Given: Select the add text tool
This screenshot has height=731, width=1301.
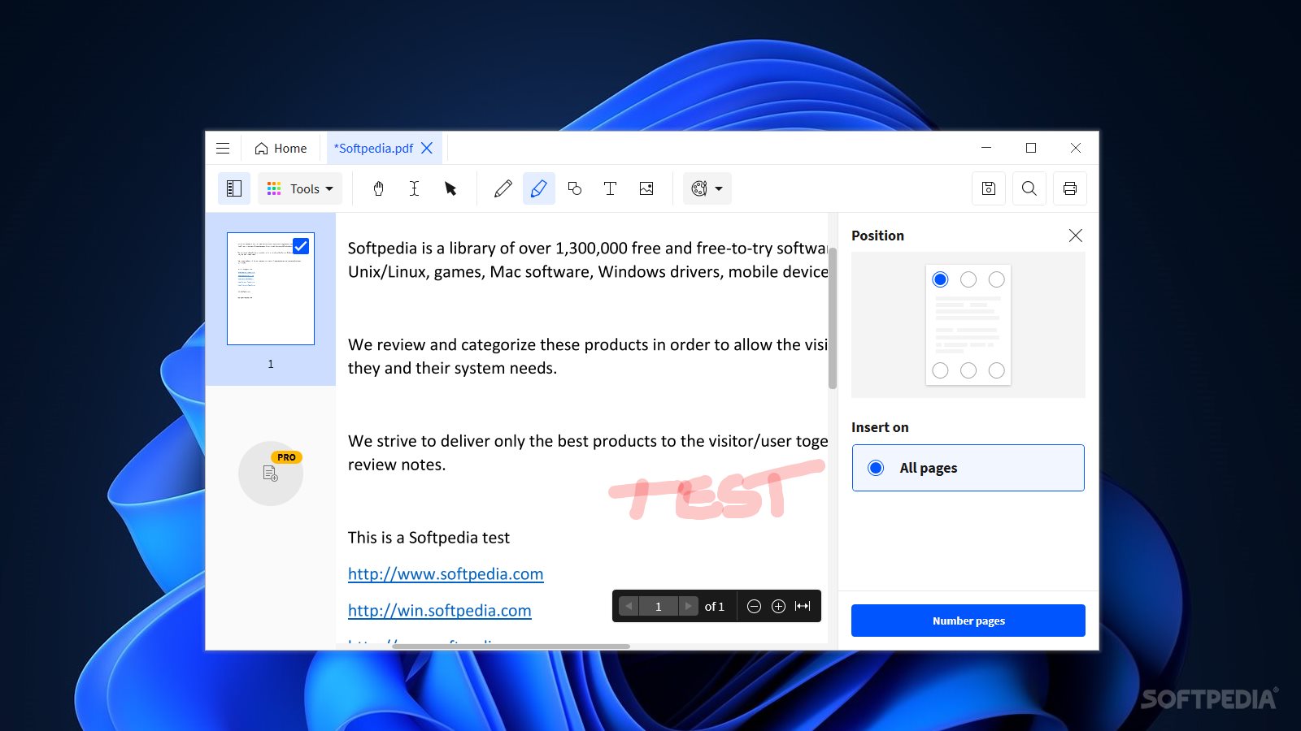Looking at the screenshot, I should coord(611,188).
